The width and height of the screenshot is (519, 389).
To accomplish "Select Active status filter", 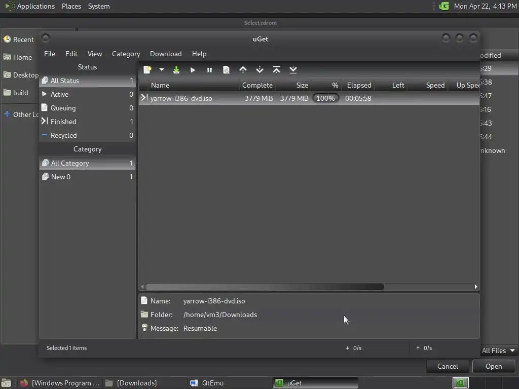I will pos(87,94).
